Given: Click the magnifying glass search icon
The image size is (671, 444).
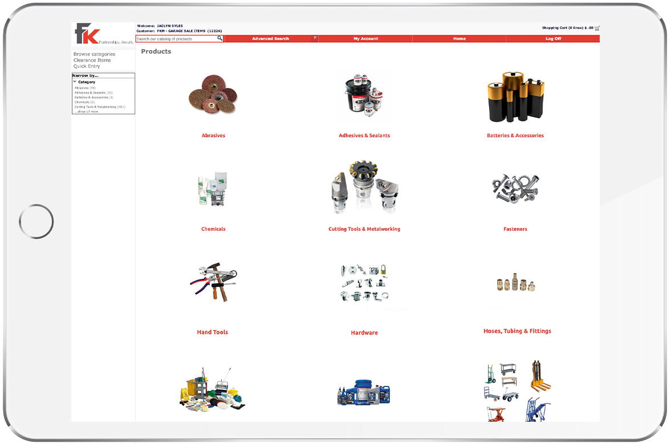Looking at the screenshot, I should [x=220, y=39].
